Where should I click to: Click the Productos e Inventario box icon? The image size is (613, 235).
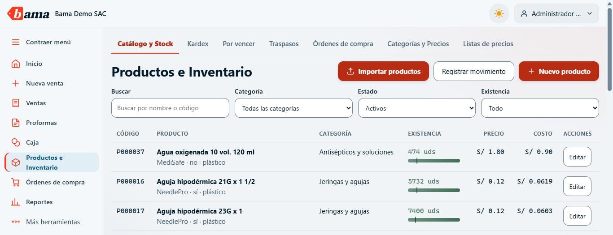click(x=16, y=162)
